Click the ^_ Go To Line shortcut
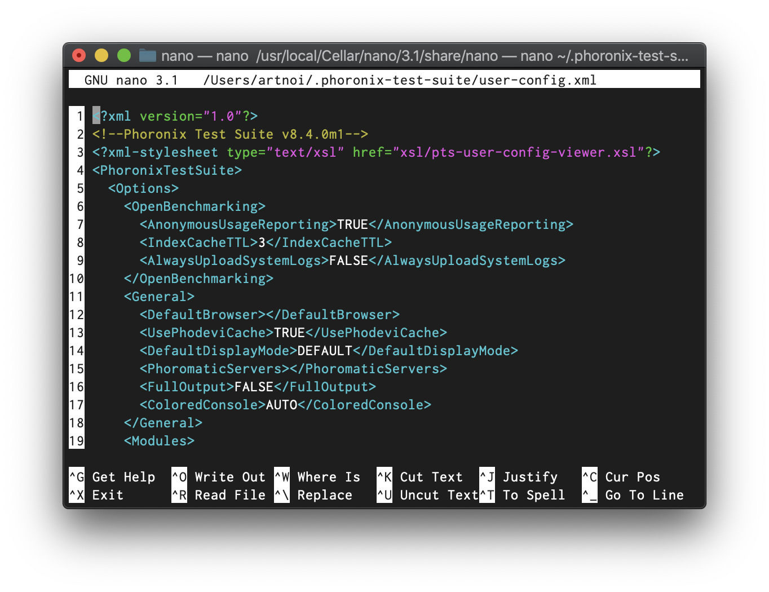The image size is (769, 592). [633, 495]
